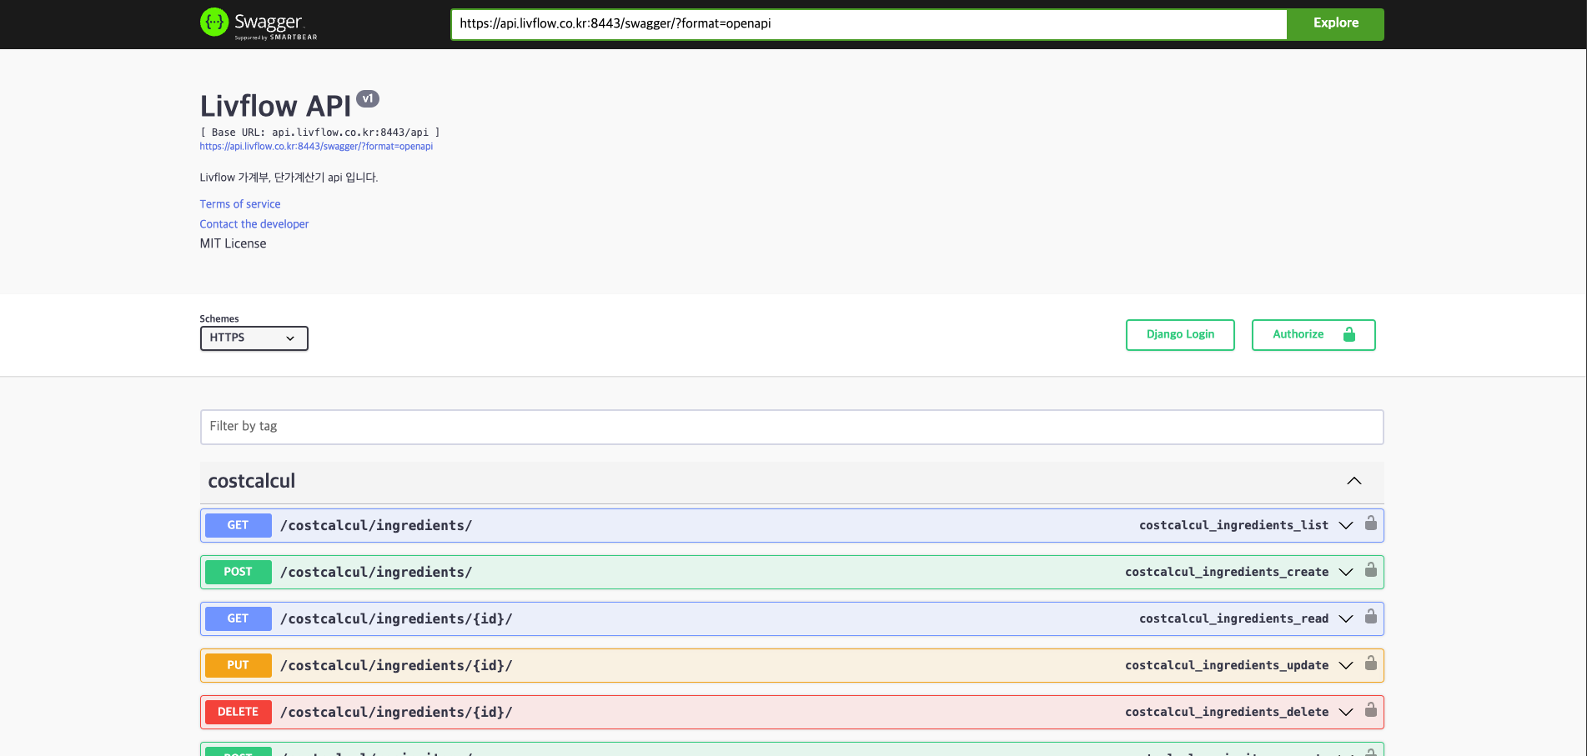Click the costcalcul tag heading

pos(252,481)
